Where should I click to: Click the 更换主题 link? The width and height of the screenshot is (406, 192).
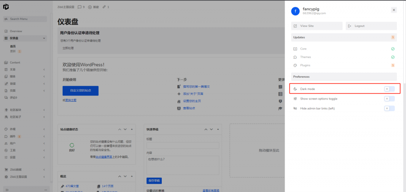[x=71, y=100]
